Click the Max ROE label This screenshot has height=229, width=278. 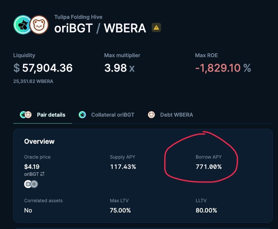(x=206, y=55)
